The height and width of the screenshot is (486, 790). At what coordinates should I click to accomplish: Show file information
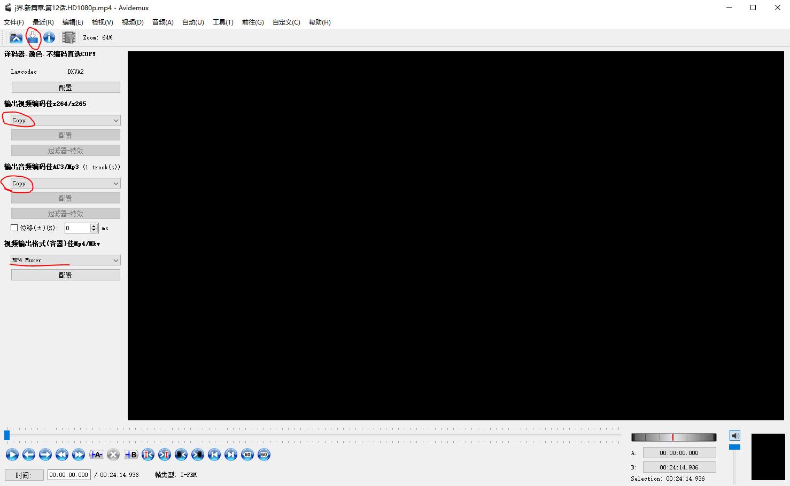point(49,37)
